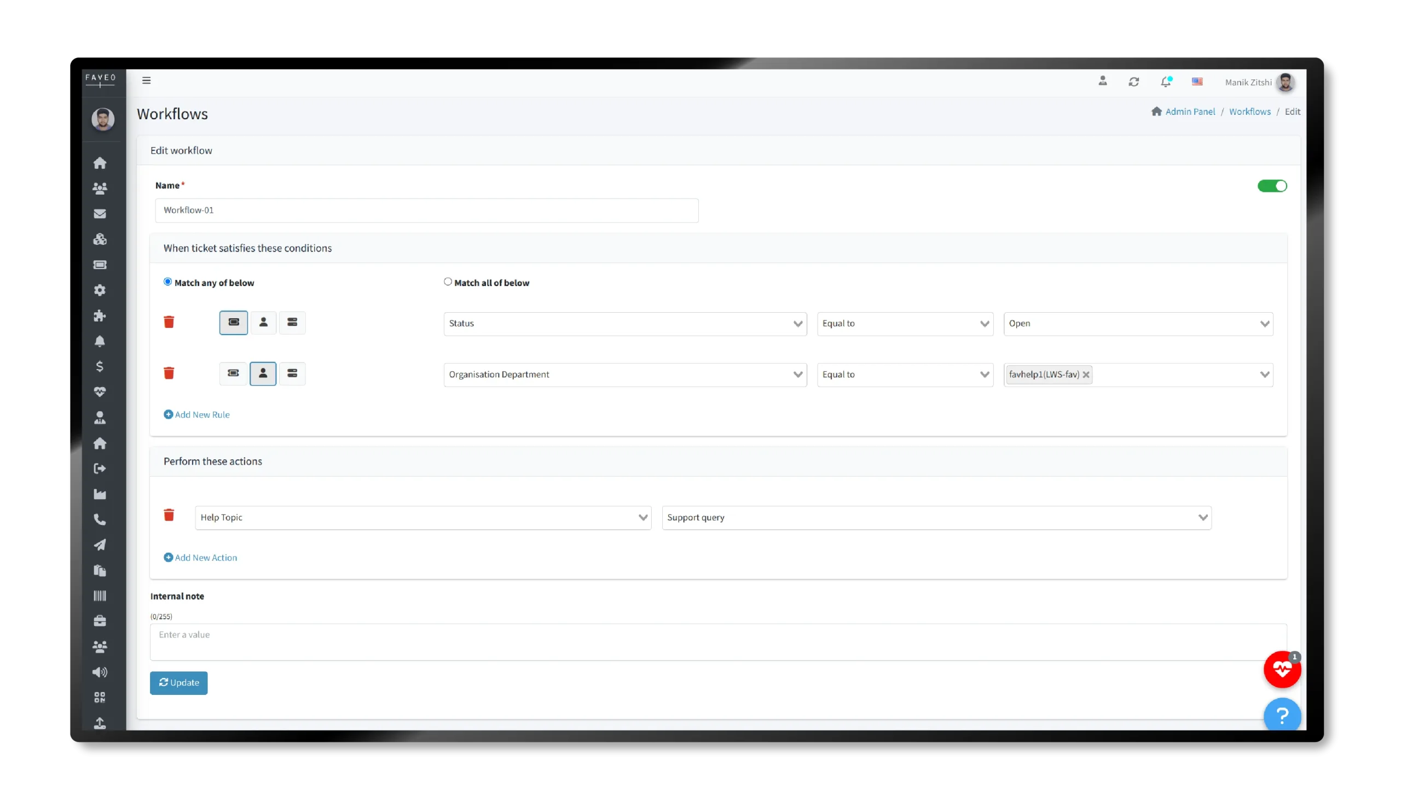Click the Plugins puzzle icon in the sidebar
Screen dimensions: 1401x796
coord(100,316)
